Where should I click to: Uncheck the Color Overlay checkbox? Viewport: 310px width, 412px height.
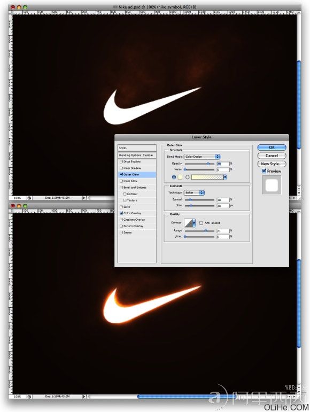tap(121, 213)
